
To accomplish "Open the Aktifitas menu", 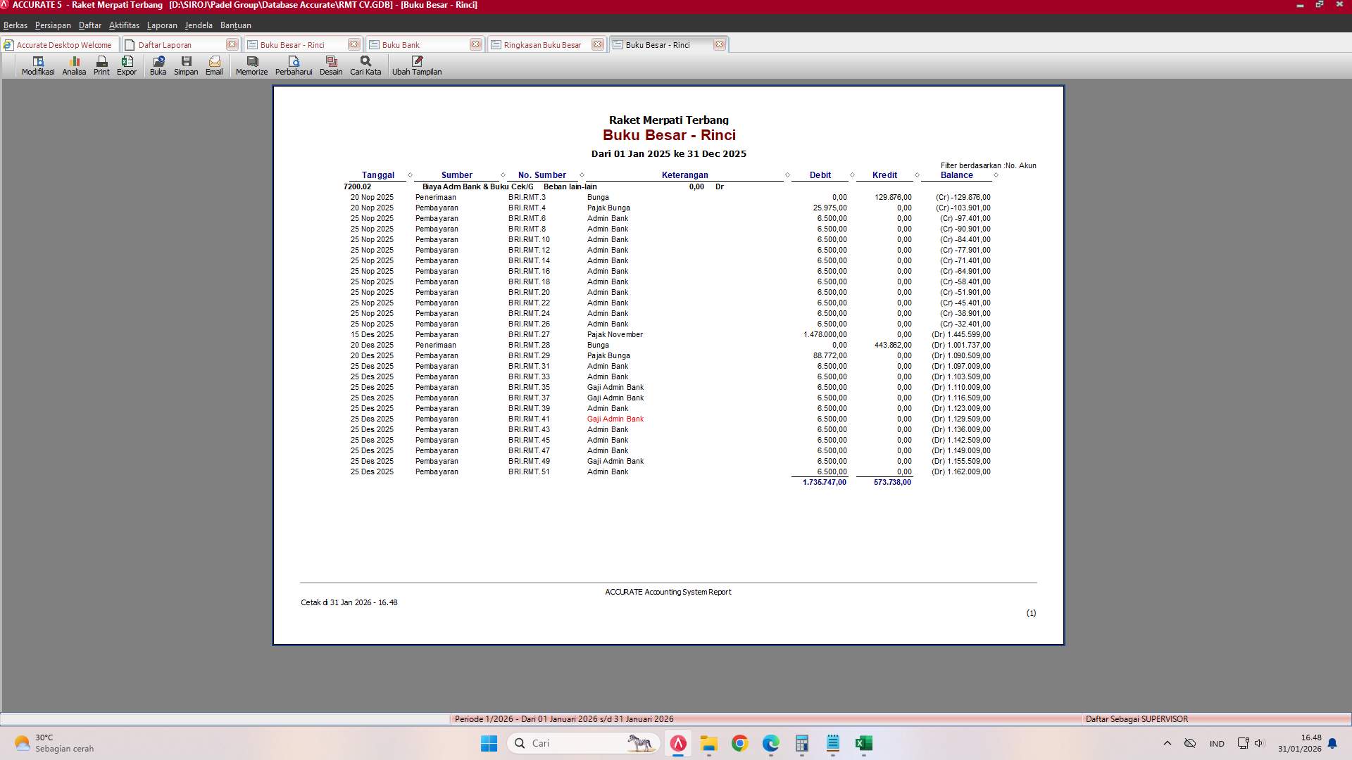I will (124, 25).
